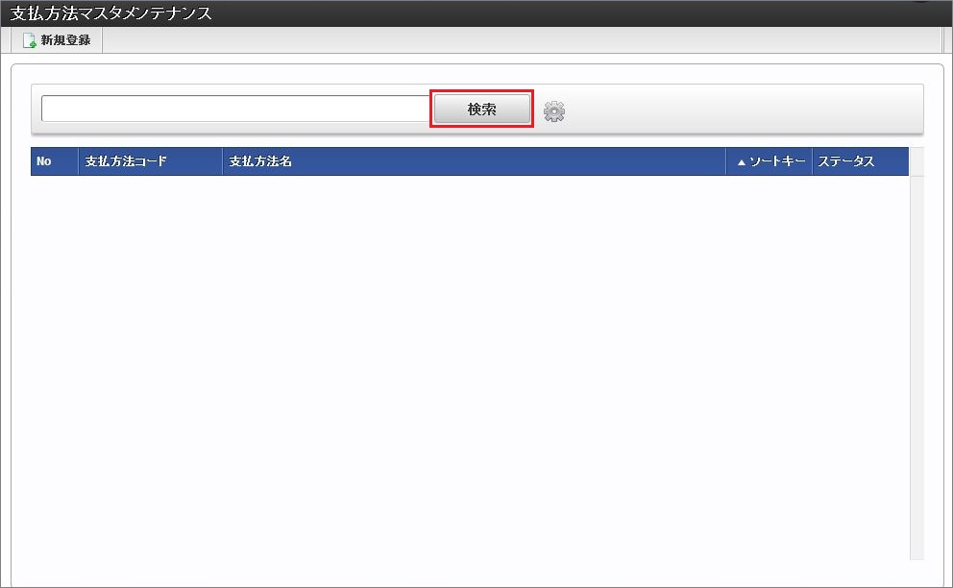Click the 検索 search button
This screenshot has height=588, width=953.
pyautogui.click(x=481, y=109)
